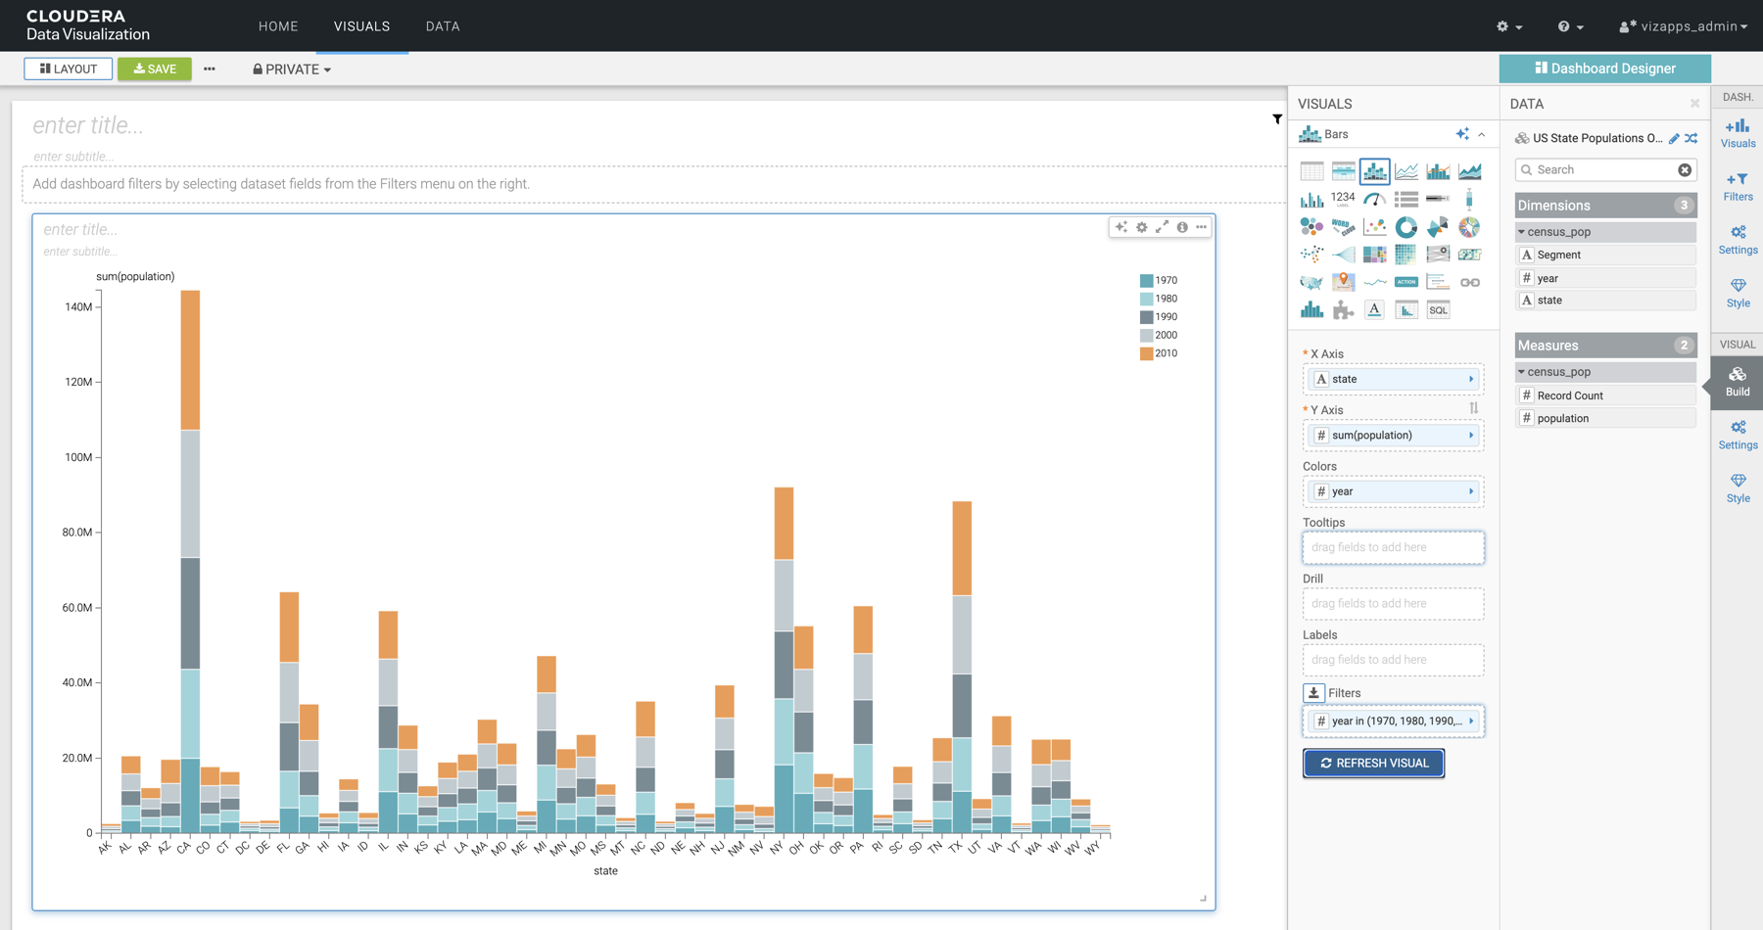
Task: Select the donut chart visual type
Action: [1406, 227]
